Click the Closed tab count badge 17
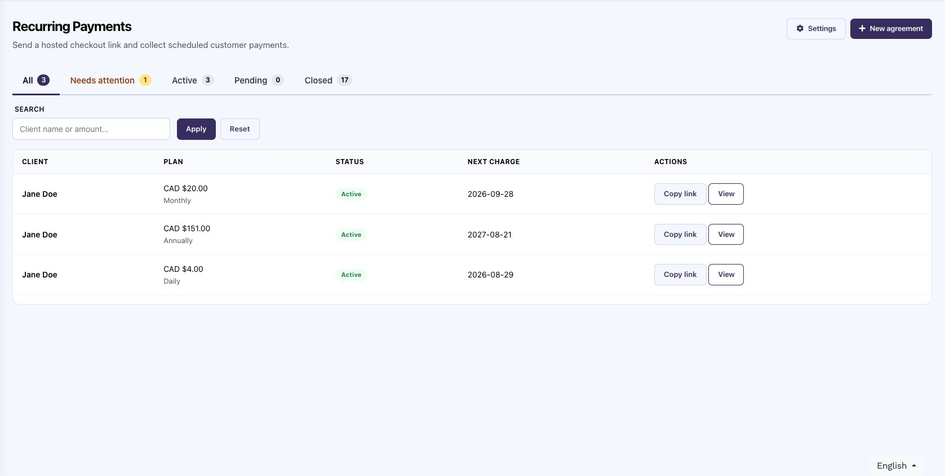945x476 pixels. point(345,80)
